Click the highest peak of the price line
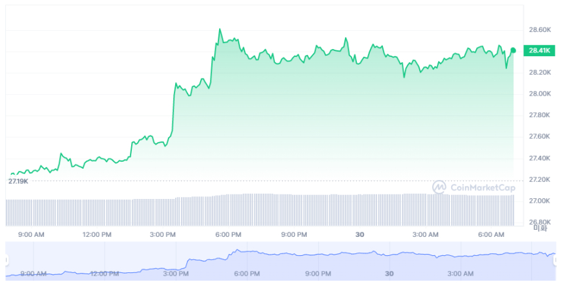Screen dimensions: 564x286 tap(219, 29)
